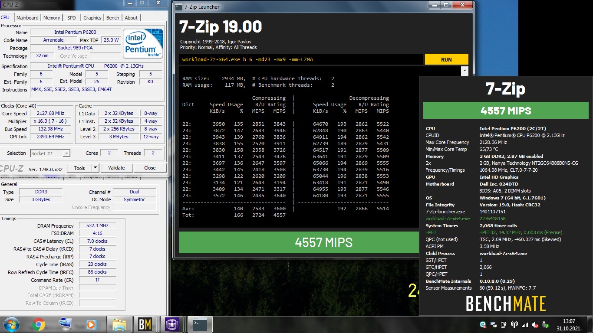593x333 pixels.
Task: Click the command line input in 7-Zip Launcher
Action: coord(301,59)
